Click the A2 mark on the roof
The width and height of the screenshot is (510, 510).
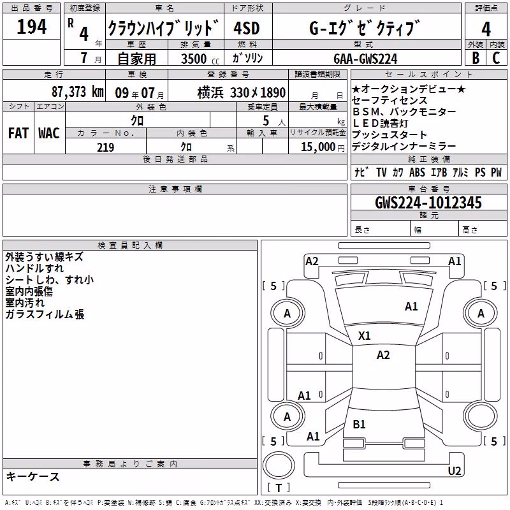point(383,355)
